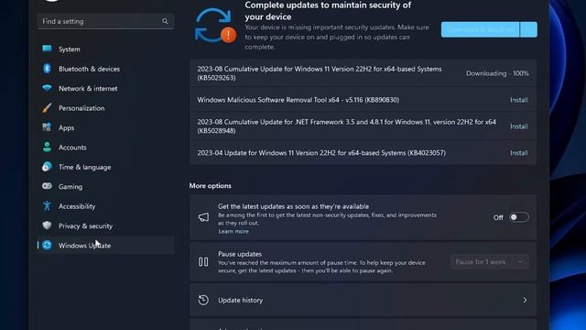Click the System monitor icon in sidebar
Viewport: 586px width, 330px height.
click(47, 49)
